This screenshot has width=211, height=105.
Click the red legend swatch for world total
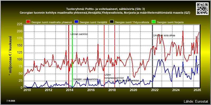(28, 22)
